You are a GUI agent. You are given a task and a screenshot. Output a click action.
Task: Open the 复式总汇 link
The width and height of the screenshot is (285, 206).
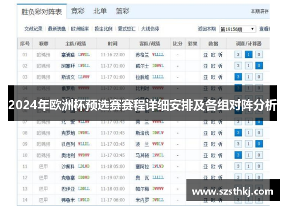pos(127,29)
